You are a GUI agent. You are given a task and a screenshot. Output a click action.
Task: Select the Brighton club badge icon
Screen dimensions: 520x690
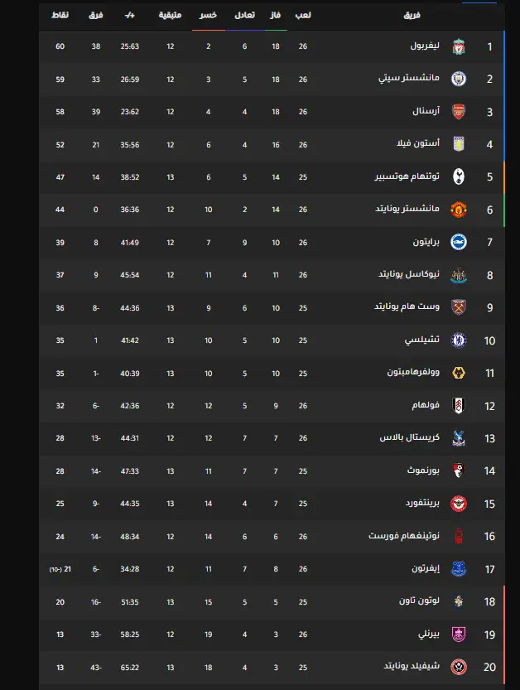(x=459, y=242)
